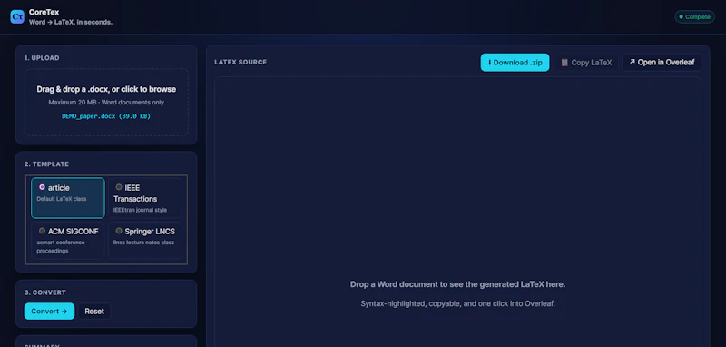This screenshot has height=347, width=726.
Task: Click the CoreTex app title
Action: pyautogui.click(x=44, y=13)
